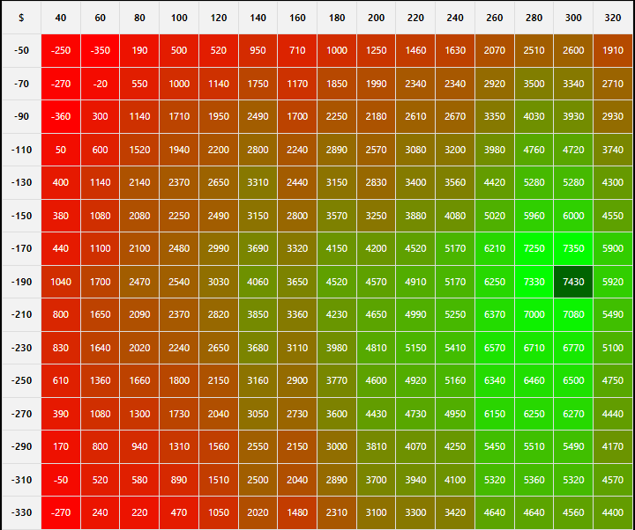The width and height of the screenshot is (635, 530).
Task: Select the 170 cell in row -290
Action: tap(60, 446)
